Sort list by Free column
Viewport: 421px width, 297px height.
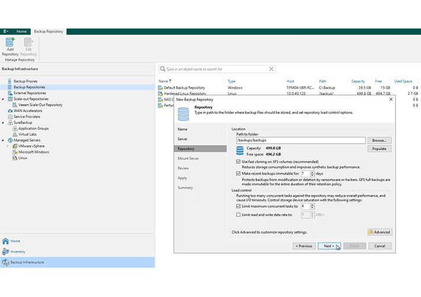click(x=378, y=81)
